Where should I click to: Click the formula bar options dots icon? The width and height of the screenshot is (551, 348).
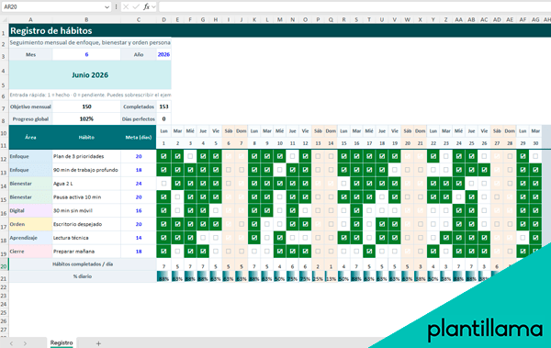coord(116,6)
